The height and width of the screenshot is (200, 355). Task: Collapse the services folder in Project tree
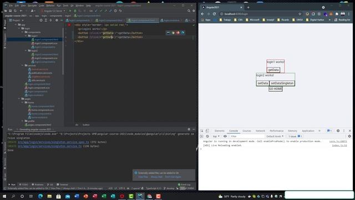tap(23, 66)
